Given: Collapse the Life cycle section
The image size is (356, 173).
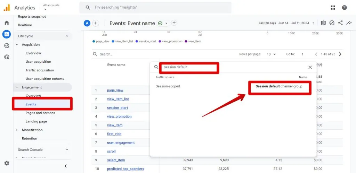Looking at the screenshot, I should [67, 36].
